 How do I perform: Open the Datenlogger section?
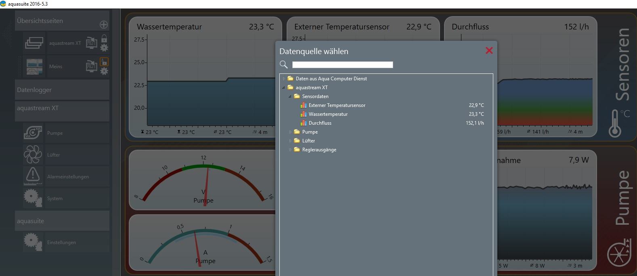pos(62,90)
